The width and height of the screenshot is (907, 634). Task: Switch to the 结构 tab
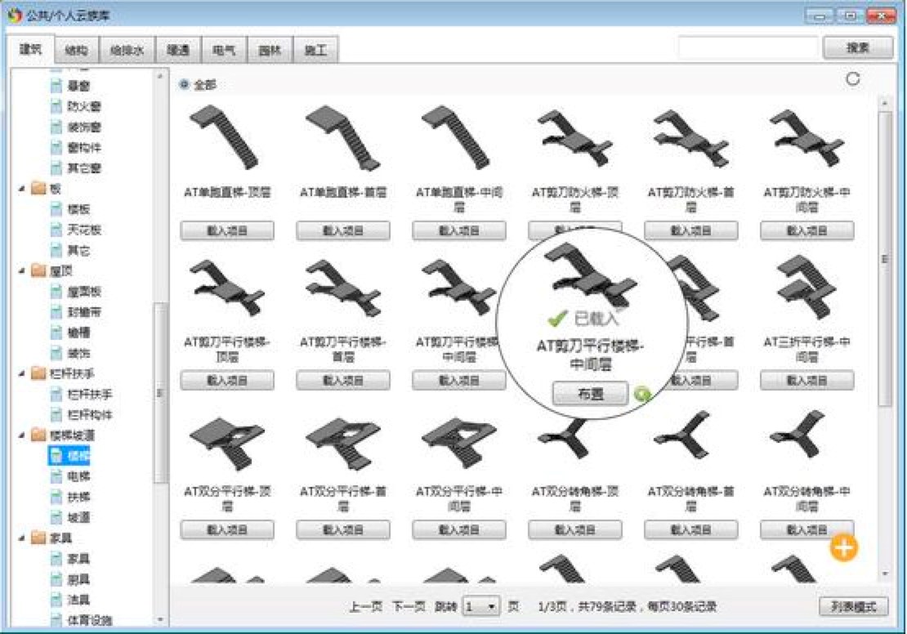pyautogui.click(x=76, y=50)
